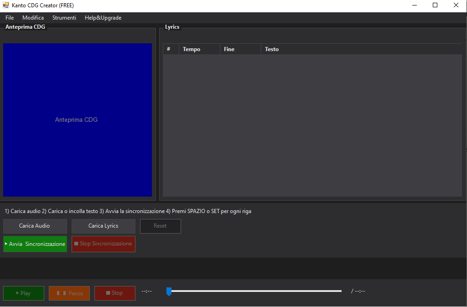Click the Tempo column header
This screenshot has width=467, height=307.
click(x=199, y=49)
